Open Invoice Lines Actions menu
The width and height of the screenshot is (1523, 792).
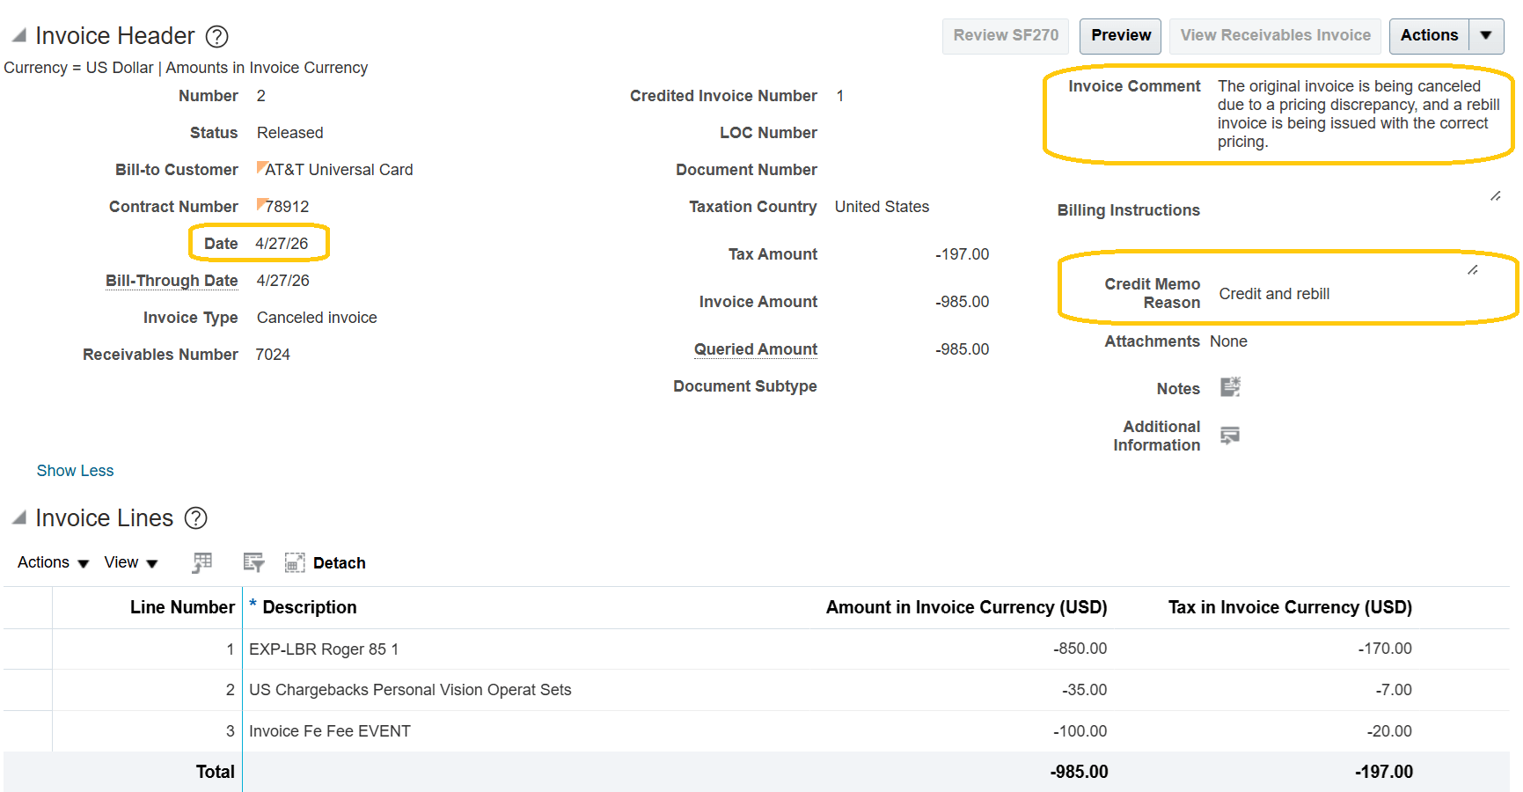[x=53, y=562]
